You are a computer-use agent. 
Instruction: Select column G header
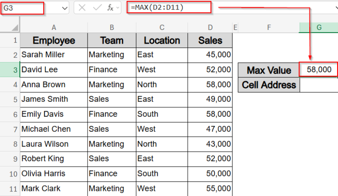[319, 27]
